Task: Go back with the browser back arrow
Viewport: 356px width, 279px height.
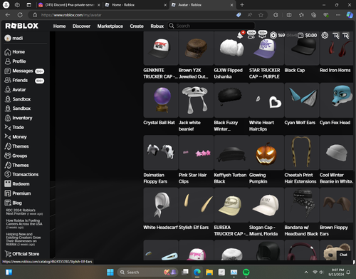Action: [8, 15]
